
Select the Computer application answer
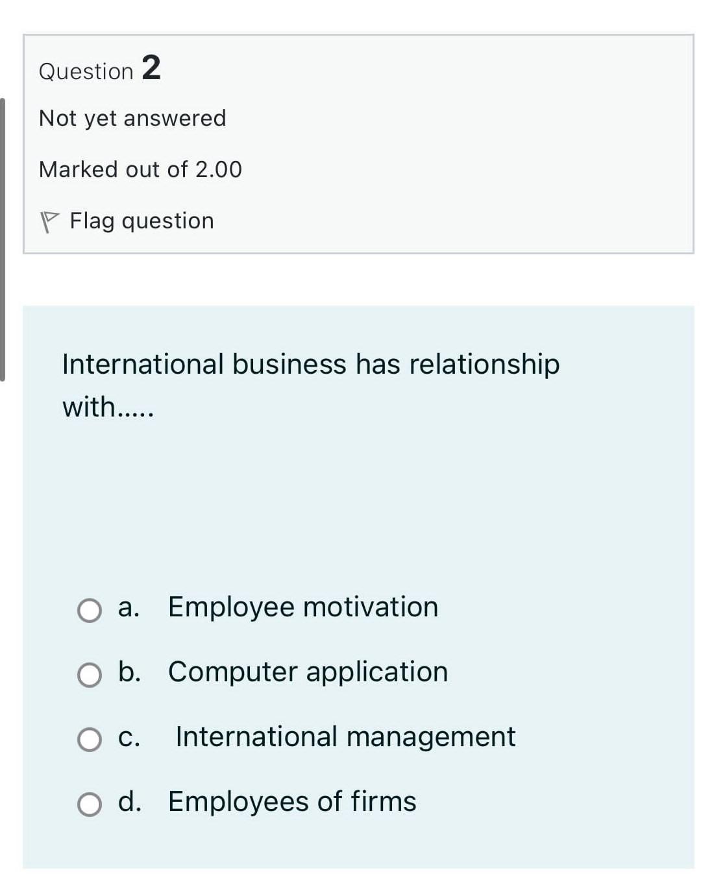point(307,672)
